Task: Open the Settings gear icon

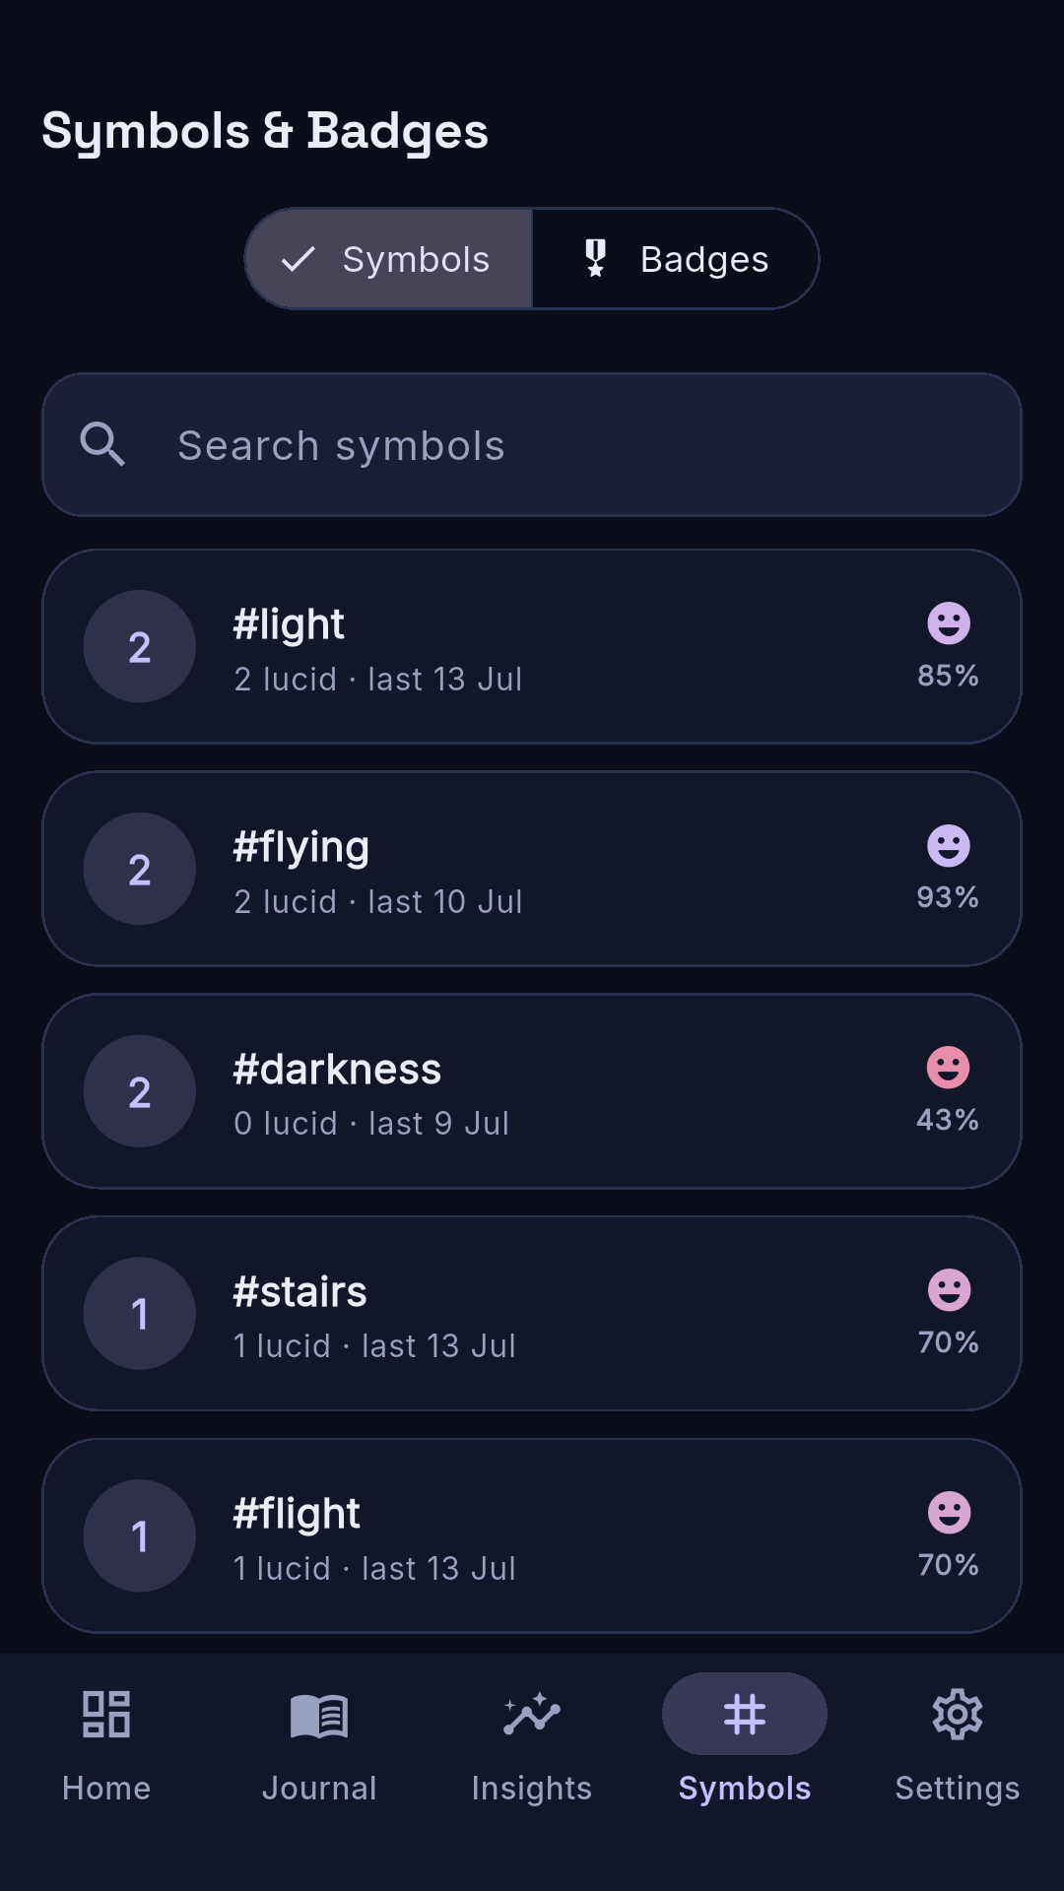Action: pyautogui.click(x=958, y=1714)
